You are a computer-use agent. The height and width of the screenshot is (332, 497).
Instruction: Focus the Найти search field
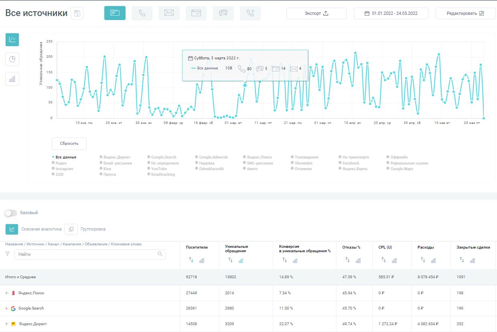click(x=90, y=254)
